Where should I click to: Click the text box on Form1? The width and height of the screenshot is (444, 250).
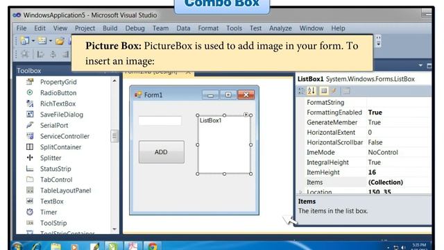[160, 120]
